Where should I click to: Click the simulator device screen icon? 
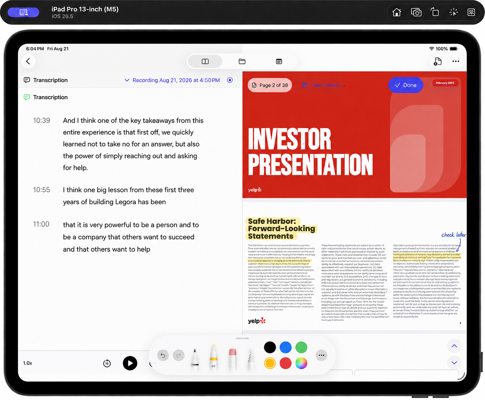[24, 13]
